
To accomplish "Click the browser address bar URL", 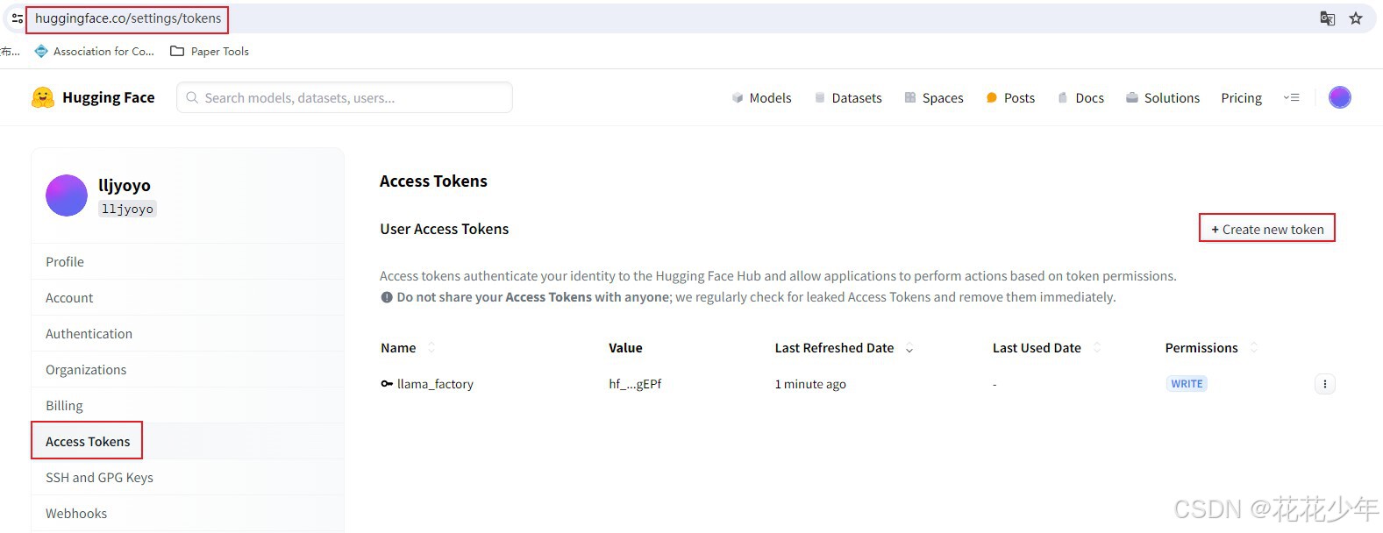I will [x=128, y=18].
